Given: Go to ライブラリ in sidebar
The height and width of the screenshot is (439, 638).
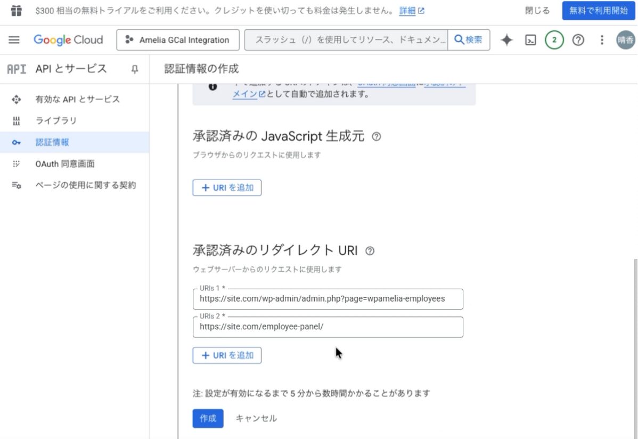Looking at the screenshot, I should click(x=56, y=120).
